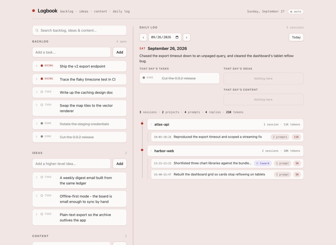Toggle the TODO status on the weekly digest idea

(x=46, y=177)
